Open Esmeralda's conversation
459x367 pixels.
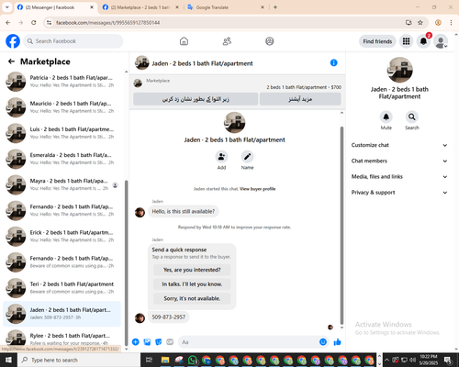click(62, 159)
